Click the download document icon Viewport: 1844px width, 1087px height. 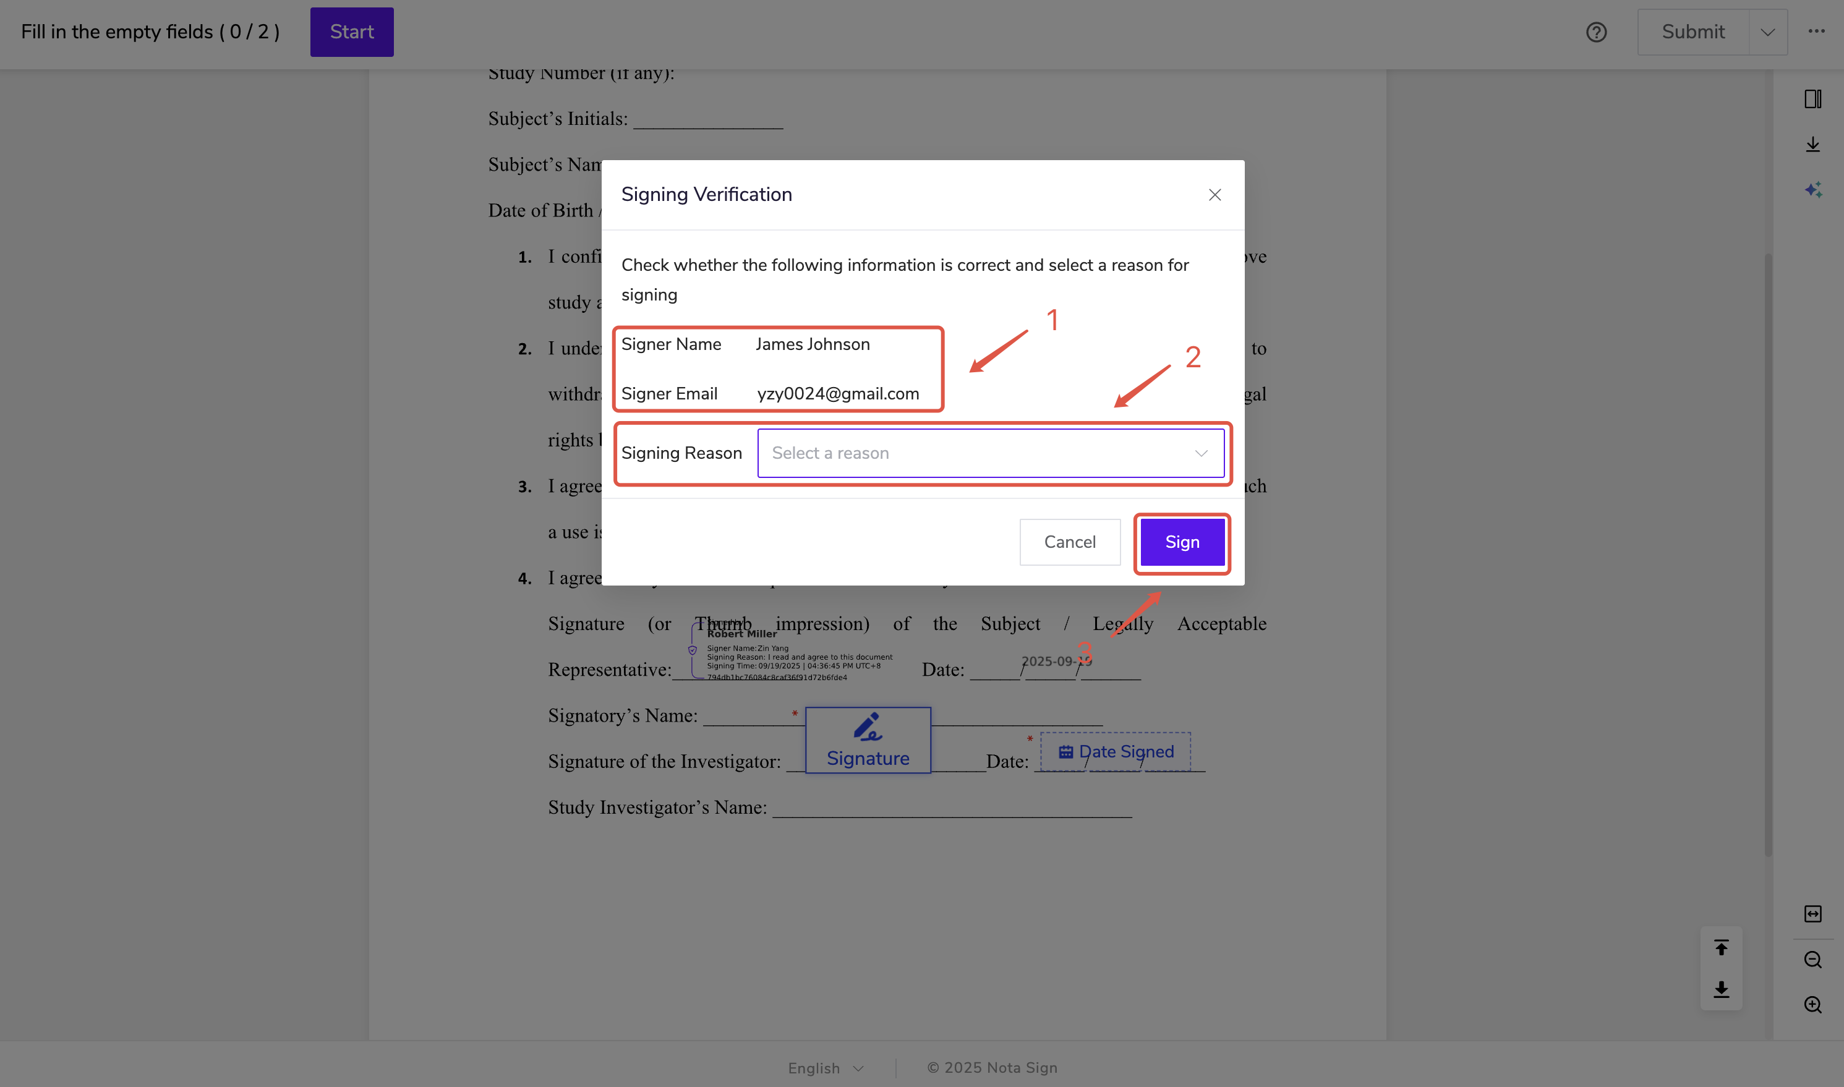1812,144
